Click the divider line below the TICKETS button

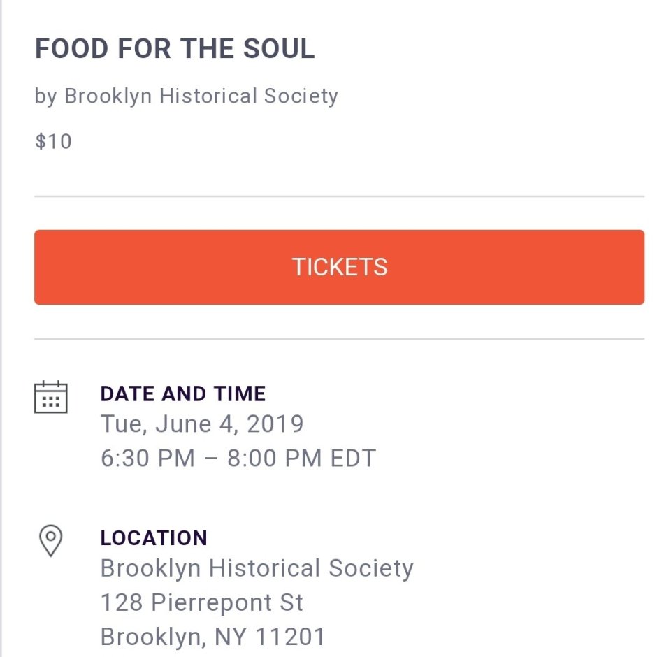click(x=339, y=339)
